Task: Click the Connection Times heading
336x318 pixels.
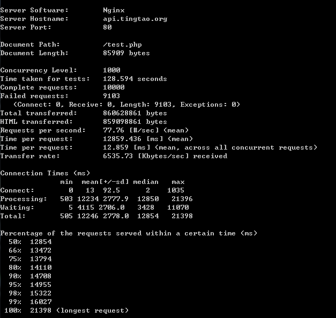Action: pos(45,173)
